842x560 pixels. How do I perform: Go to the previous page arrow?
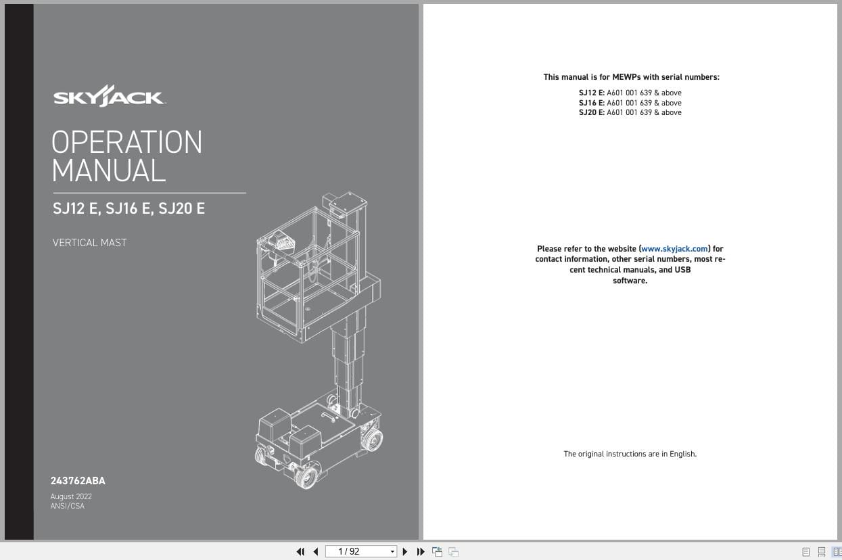316,551
